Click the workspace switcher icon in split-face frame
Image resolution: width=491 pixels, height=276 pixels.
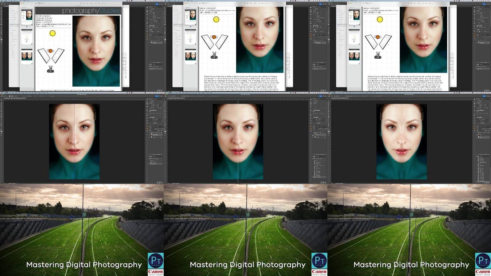[x=162, y=96]
